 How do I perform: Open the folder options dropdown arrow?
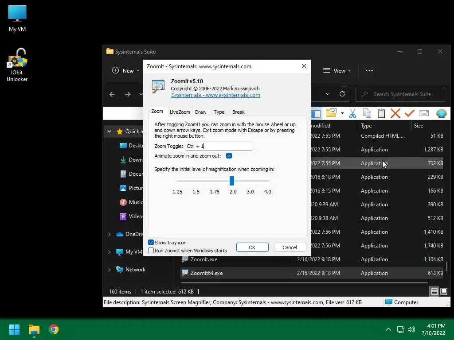342,113
